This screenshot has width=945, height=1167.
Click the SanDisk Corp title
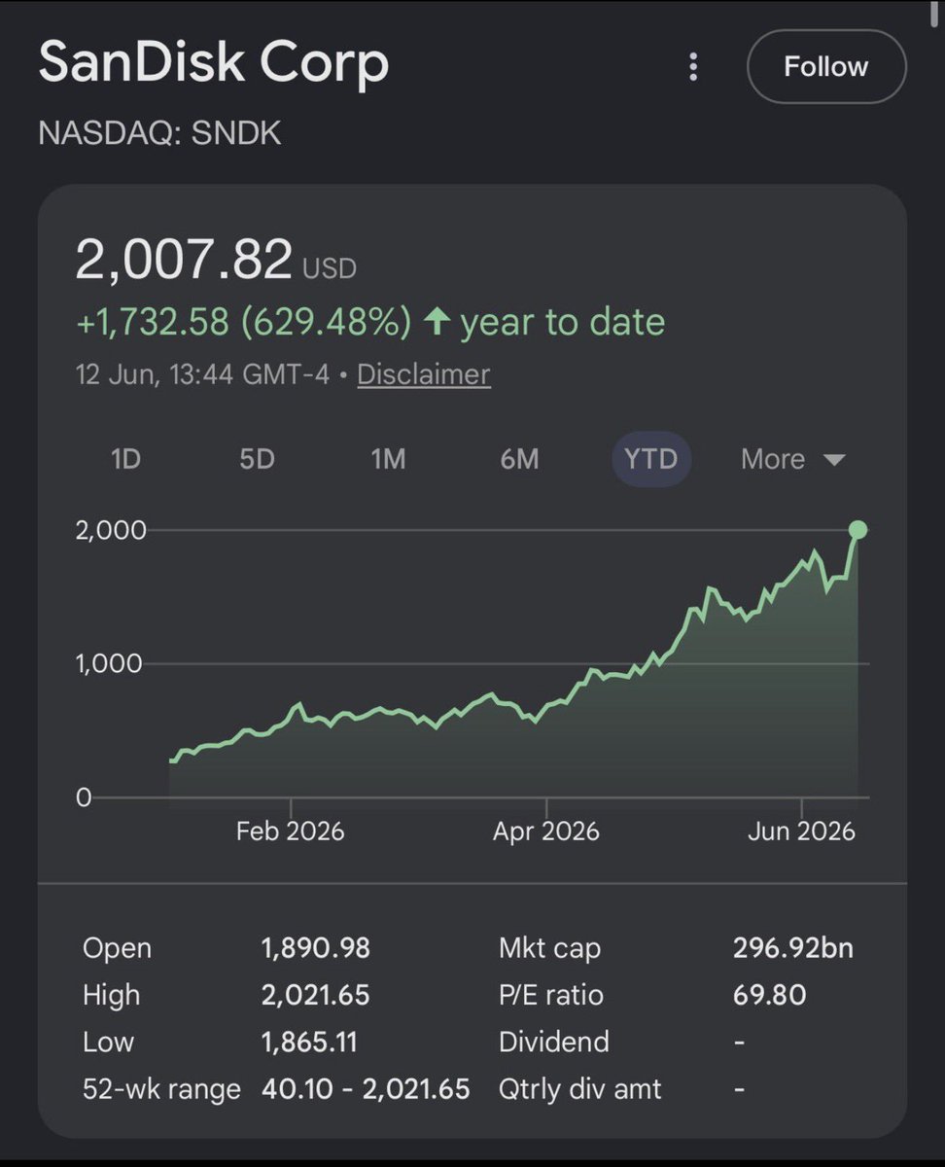point(214,63)
